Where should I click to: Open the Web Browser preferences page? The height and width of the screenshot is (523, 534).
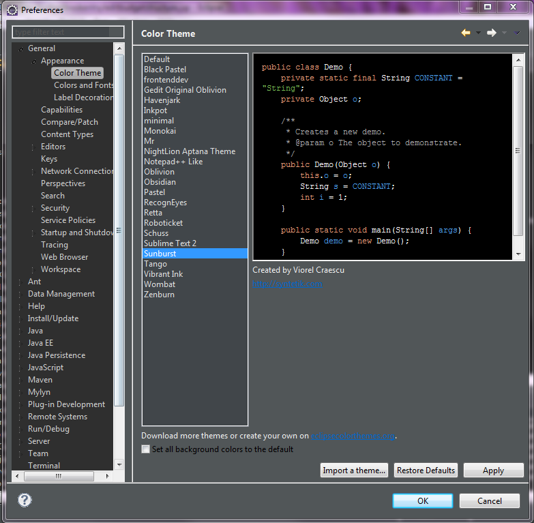(64, 257)
